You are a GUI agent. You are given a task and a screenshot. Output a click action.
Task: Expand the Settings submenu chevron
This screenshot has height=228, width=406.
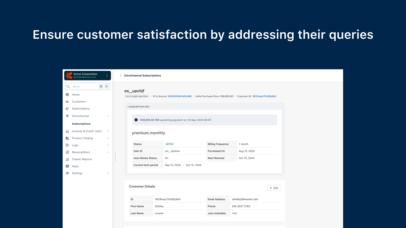108,173
